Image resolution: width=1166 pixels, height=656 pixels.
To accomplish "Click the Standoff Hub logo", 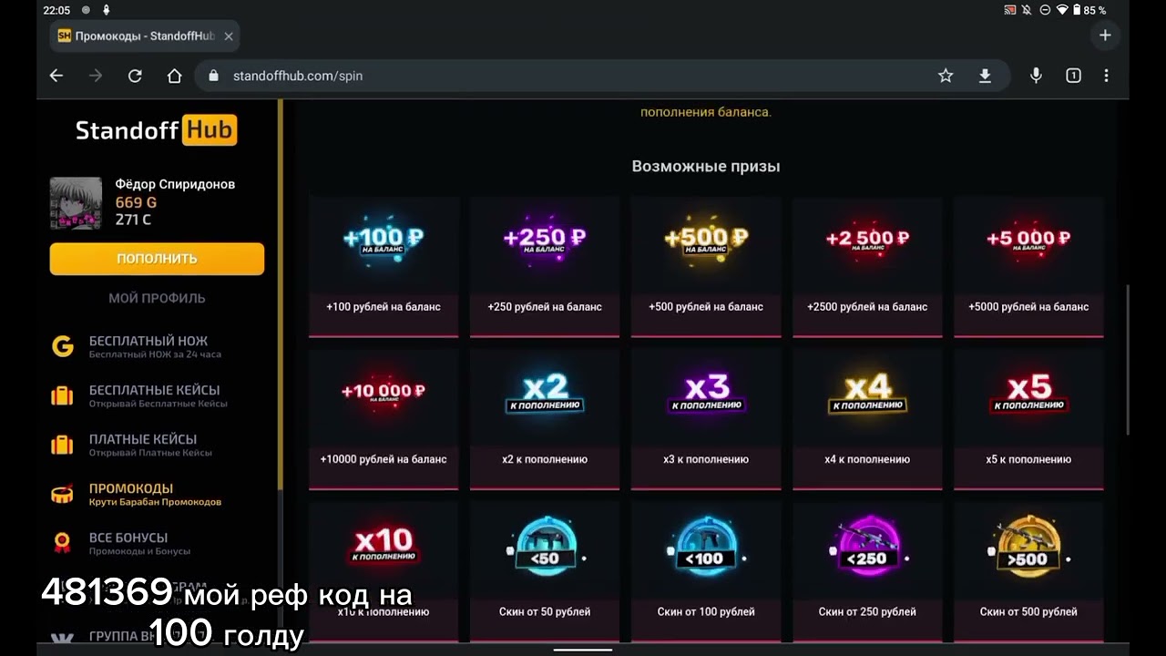I will (x=156, y=130).
